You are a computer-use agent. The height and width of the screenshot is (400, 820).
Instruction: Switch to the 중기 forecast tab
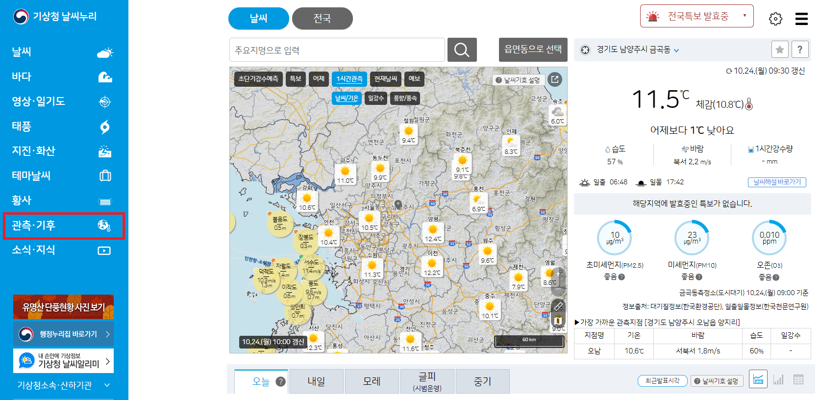pos(482,381)
